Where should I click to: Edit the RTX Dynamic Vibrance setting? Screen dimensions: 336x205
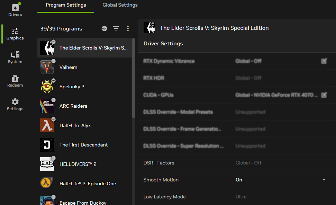click(324, 61)
